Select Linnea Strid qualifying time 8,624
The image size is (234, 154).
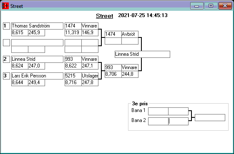[x=20, y=66]
